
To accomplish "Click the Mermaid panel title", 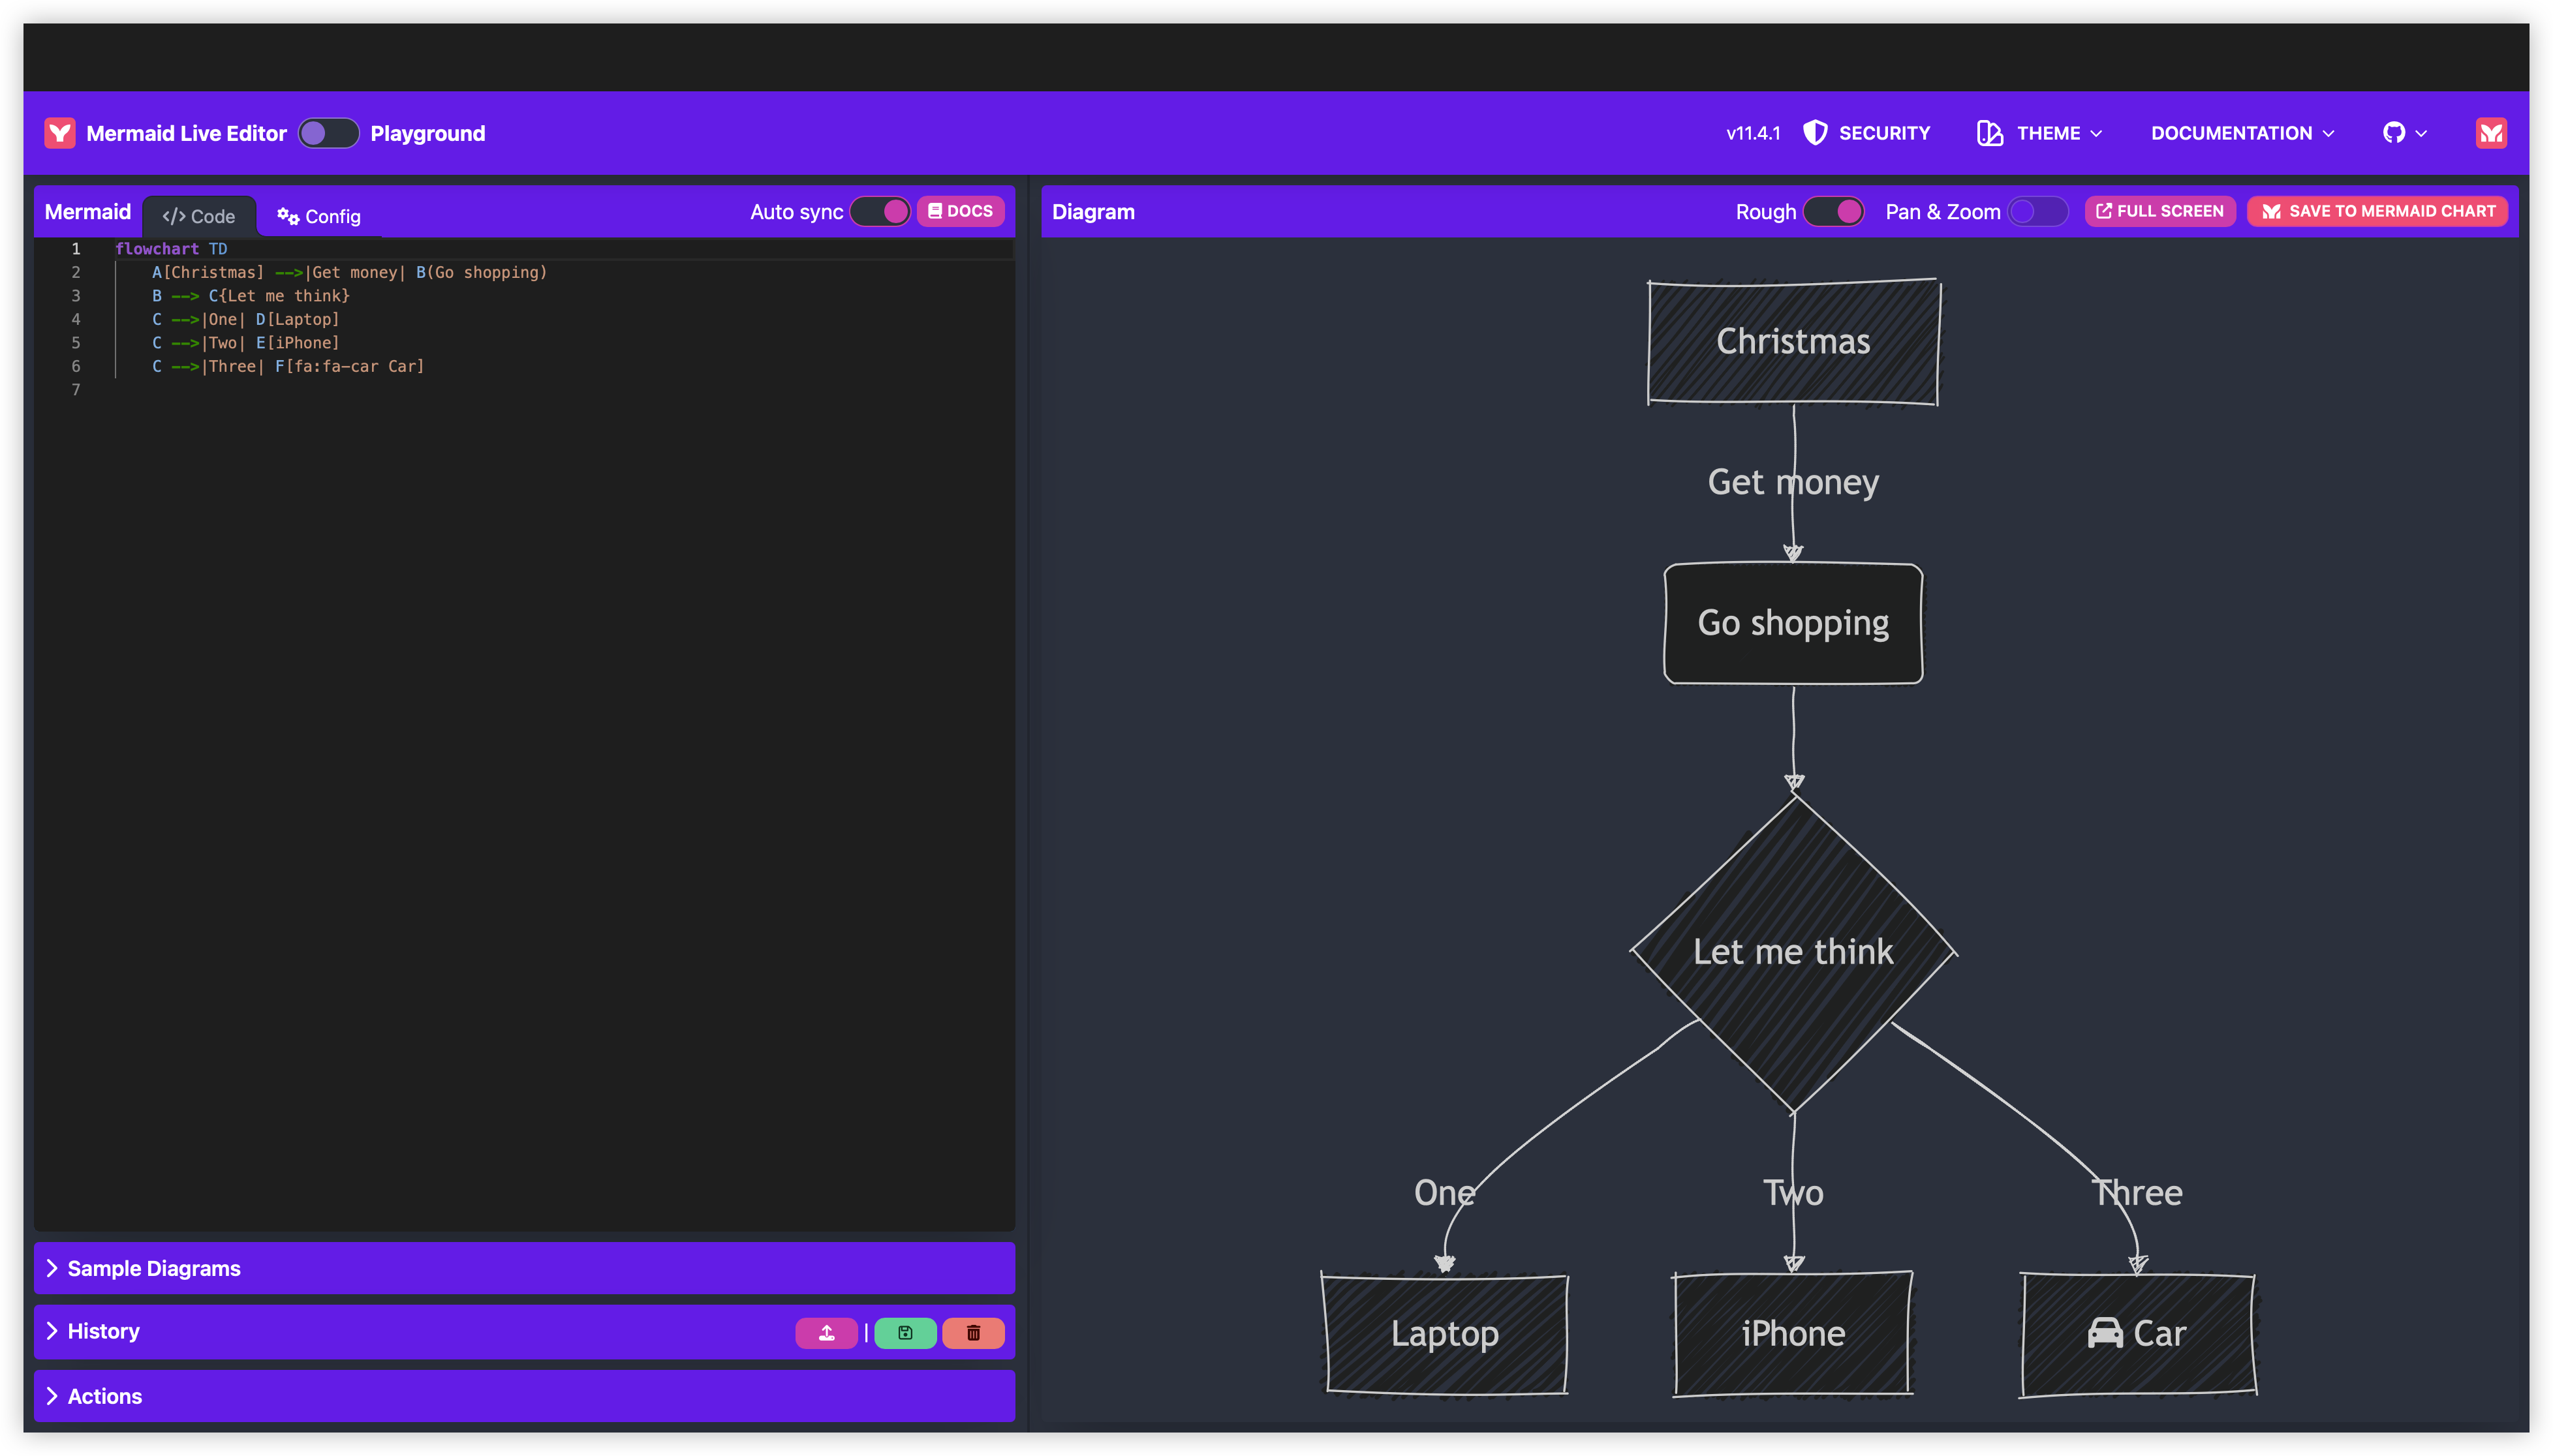I will tap(88, 211).
